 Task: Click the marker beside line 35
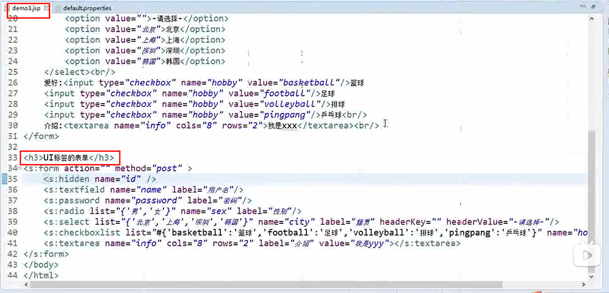click(4, 179)
